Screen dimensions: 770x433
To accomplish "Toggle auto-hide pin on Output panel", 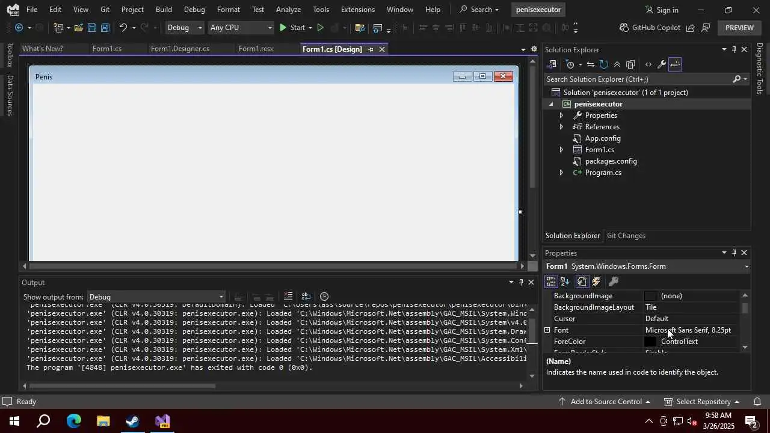I will (x=521, y=282).
